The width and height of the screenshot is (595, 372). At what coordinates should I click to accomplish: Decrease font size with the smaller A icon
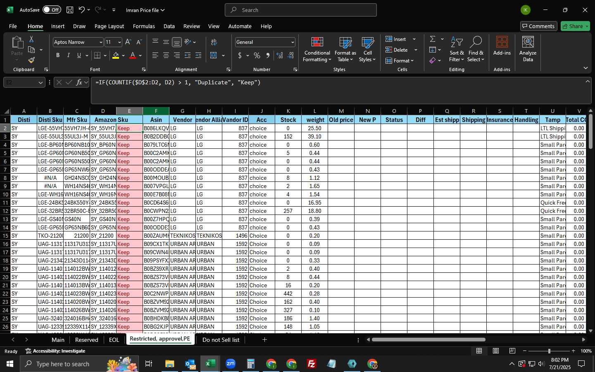139,42
